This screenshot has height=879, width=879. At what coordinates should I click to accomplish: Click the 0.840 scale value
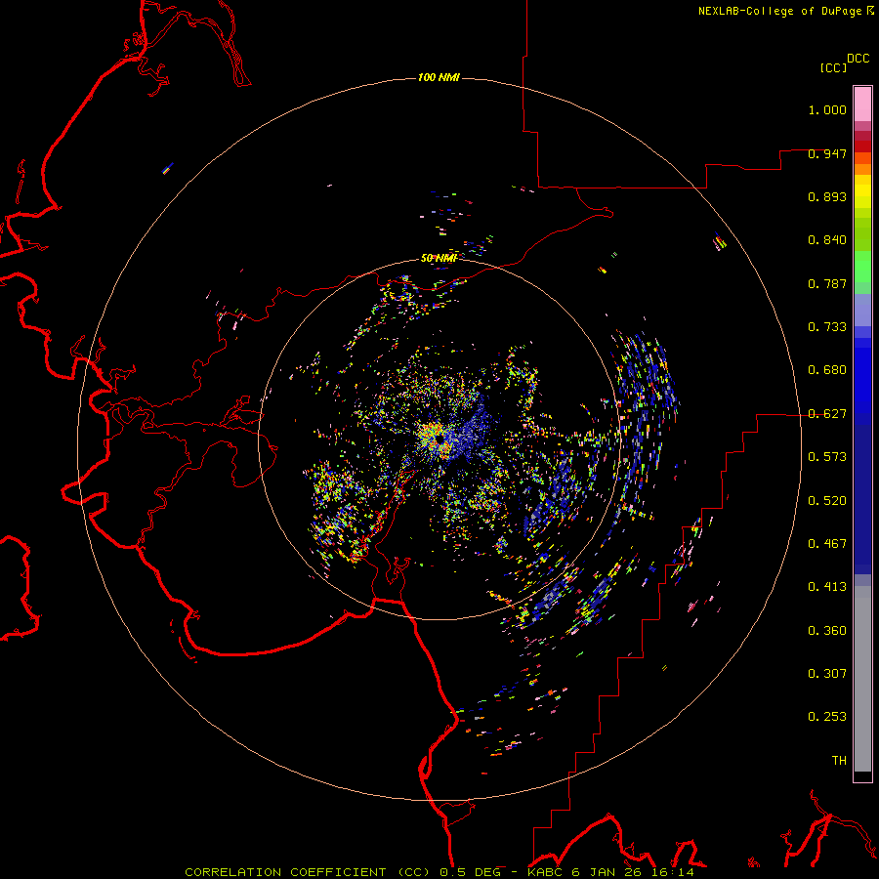coord(827,239)
